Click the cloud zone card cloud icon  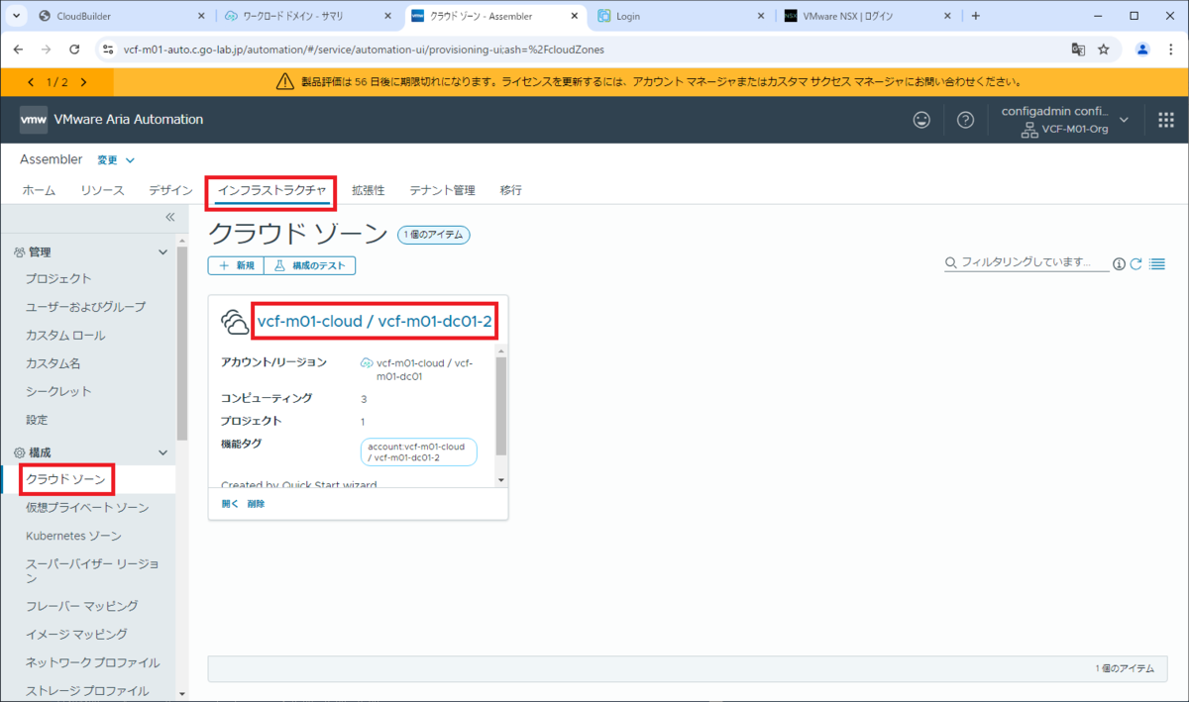(235, 322)
